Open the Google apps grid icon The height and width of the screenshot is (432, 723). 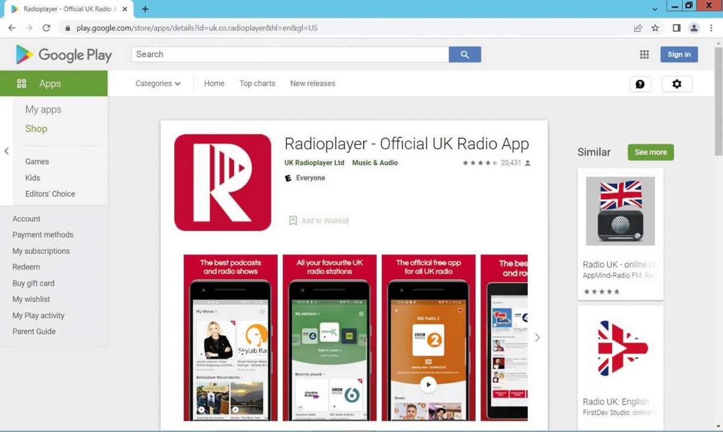tap(644, 54)
